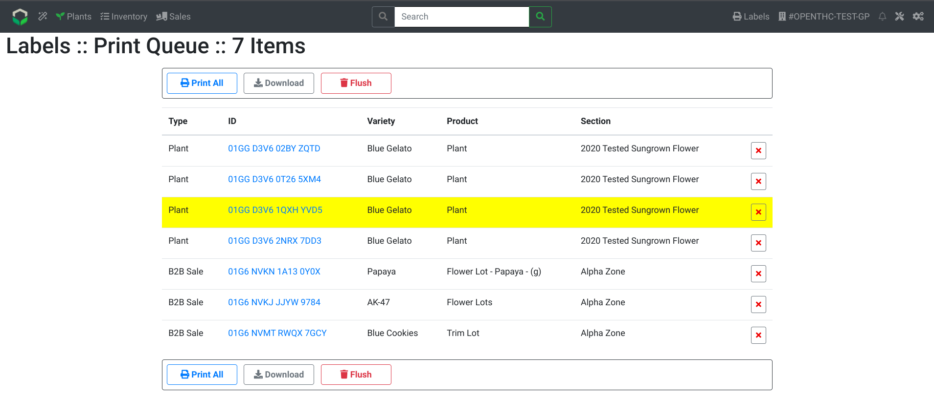This screenshot has height=399, width=934.
Task: Select the Blue Cookies variety cell
Action: click(392, 333)
